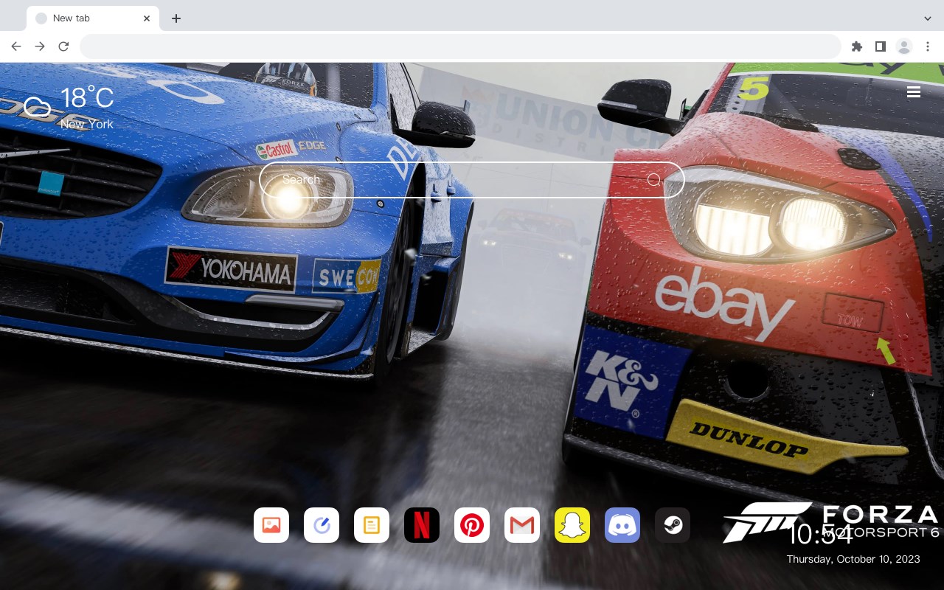This screenshot has height=590, width=944.
Task: Launch the Snapchat shortcut
Action: point(572,525)
